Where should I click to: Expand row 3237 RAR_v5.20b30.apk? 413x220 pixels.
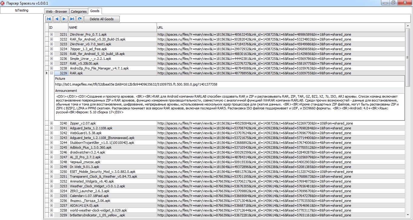click(51, 63)
